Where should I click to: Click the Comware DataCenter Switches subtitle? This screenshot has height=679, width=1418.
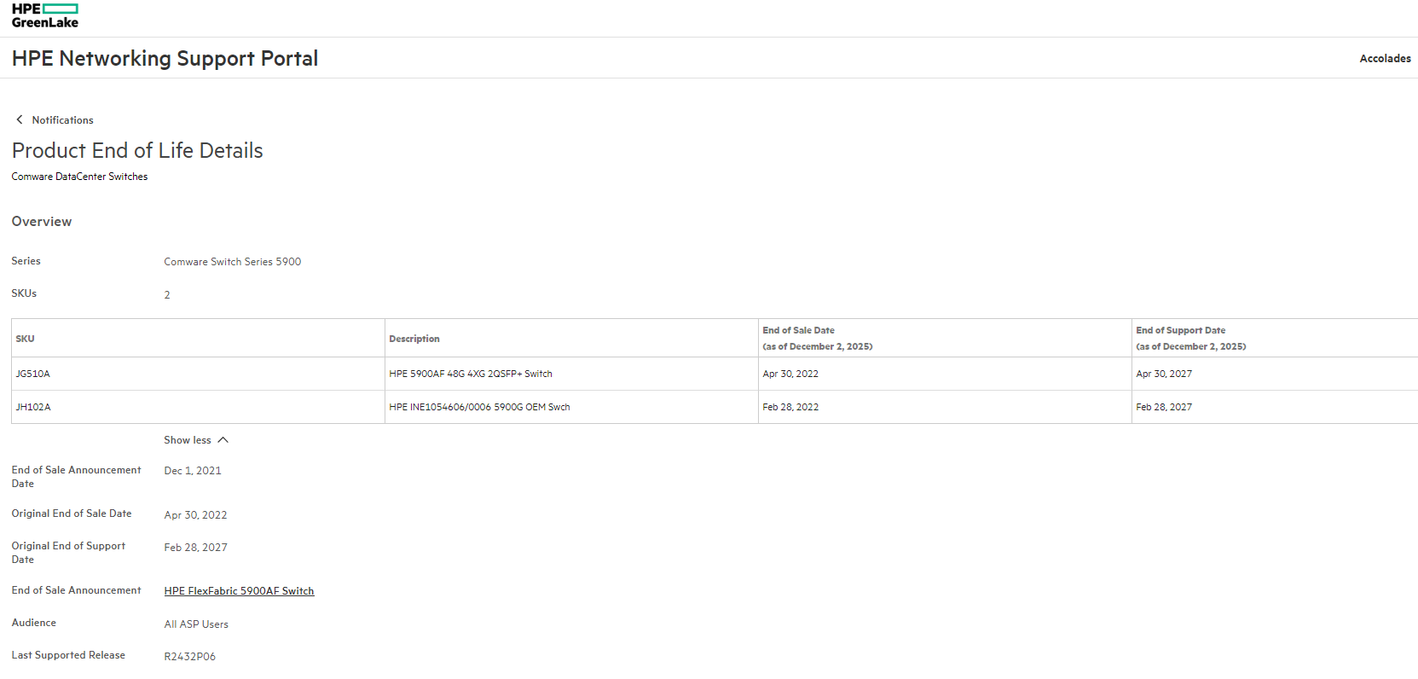coord(79,177)
